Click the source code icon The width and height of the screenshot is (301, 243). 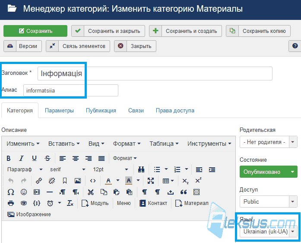[93, 181]
